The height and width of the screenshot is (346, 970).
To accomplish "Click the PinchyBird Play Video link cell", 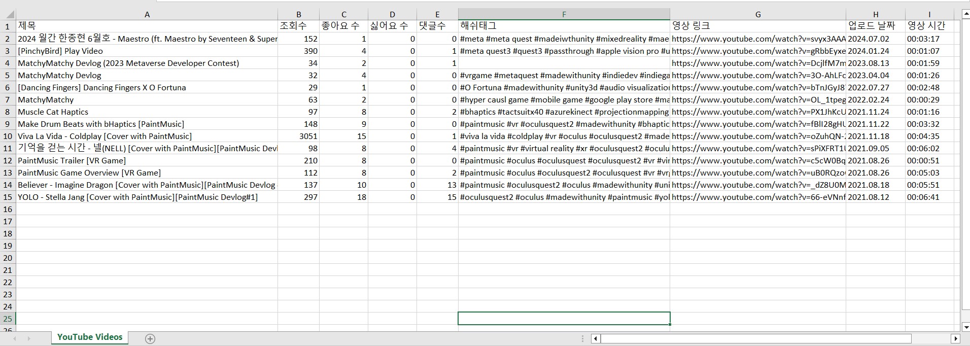I will coord(757,51).
